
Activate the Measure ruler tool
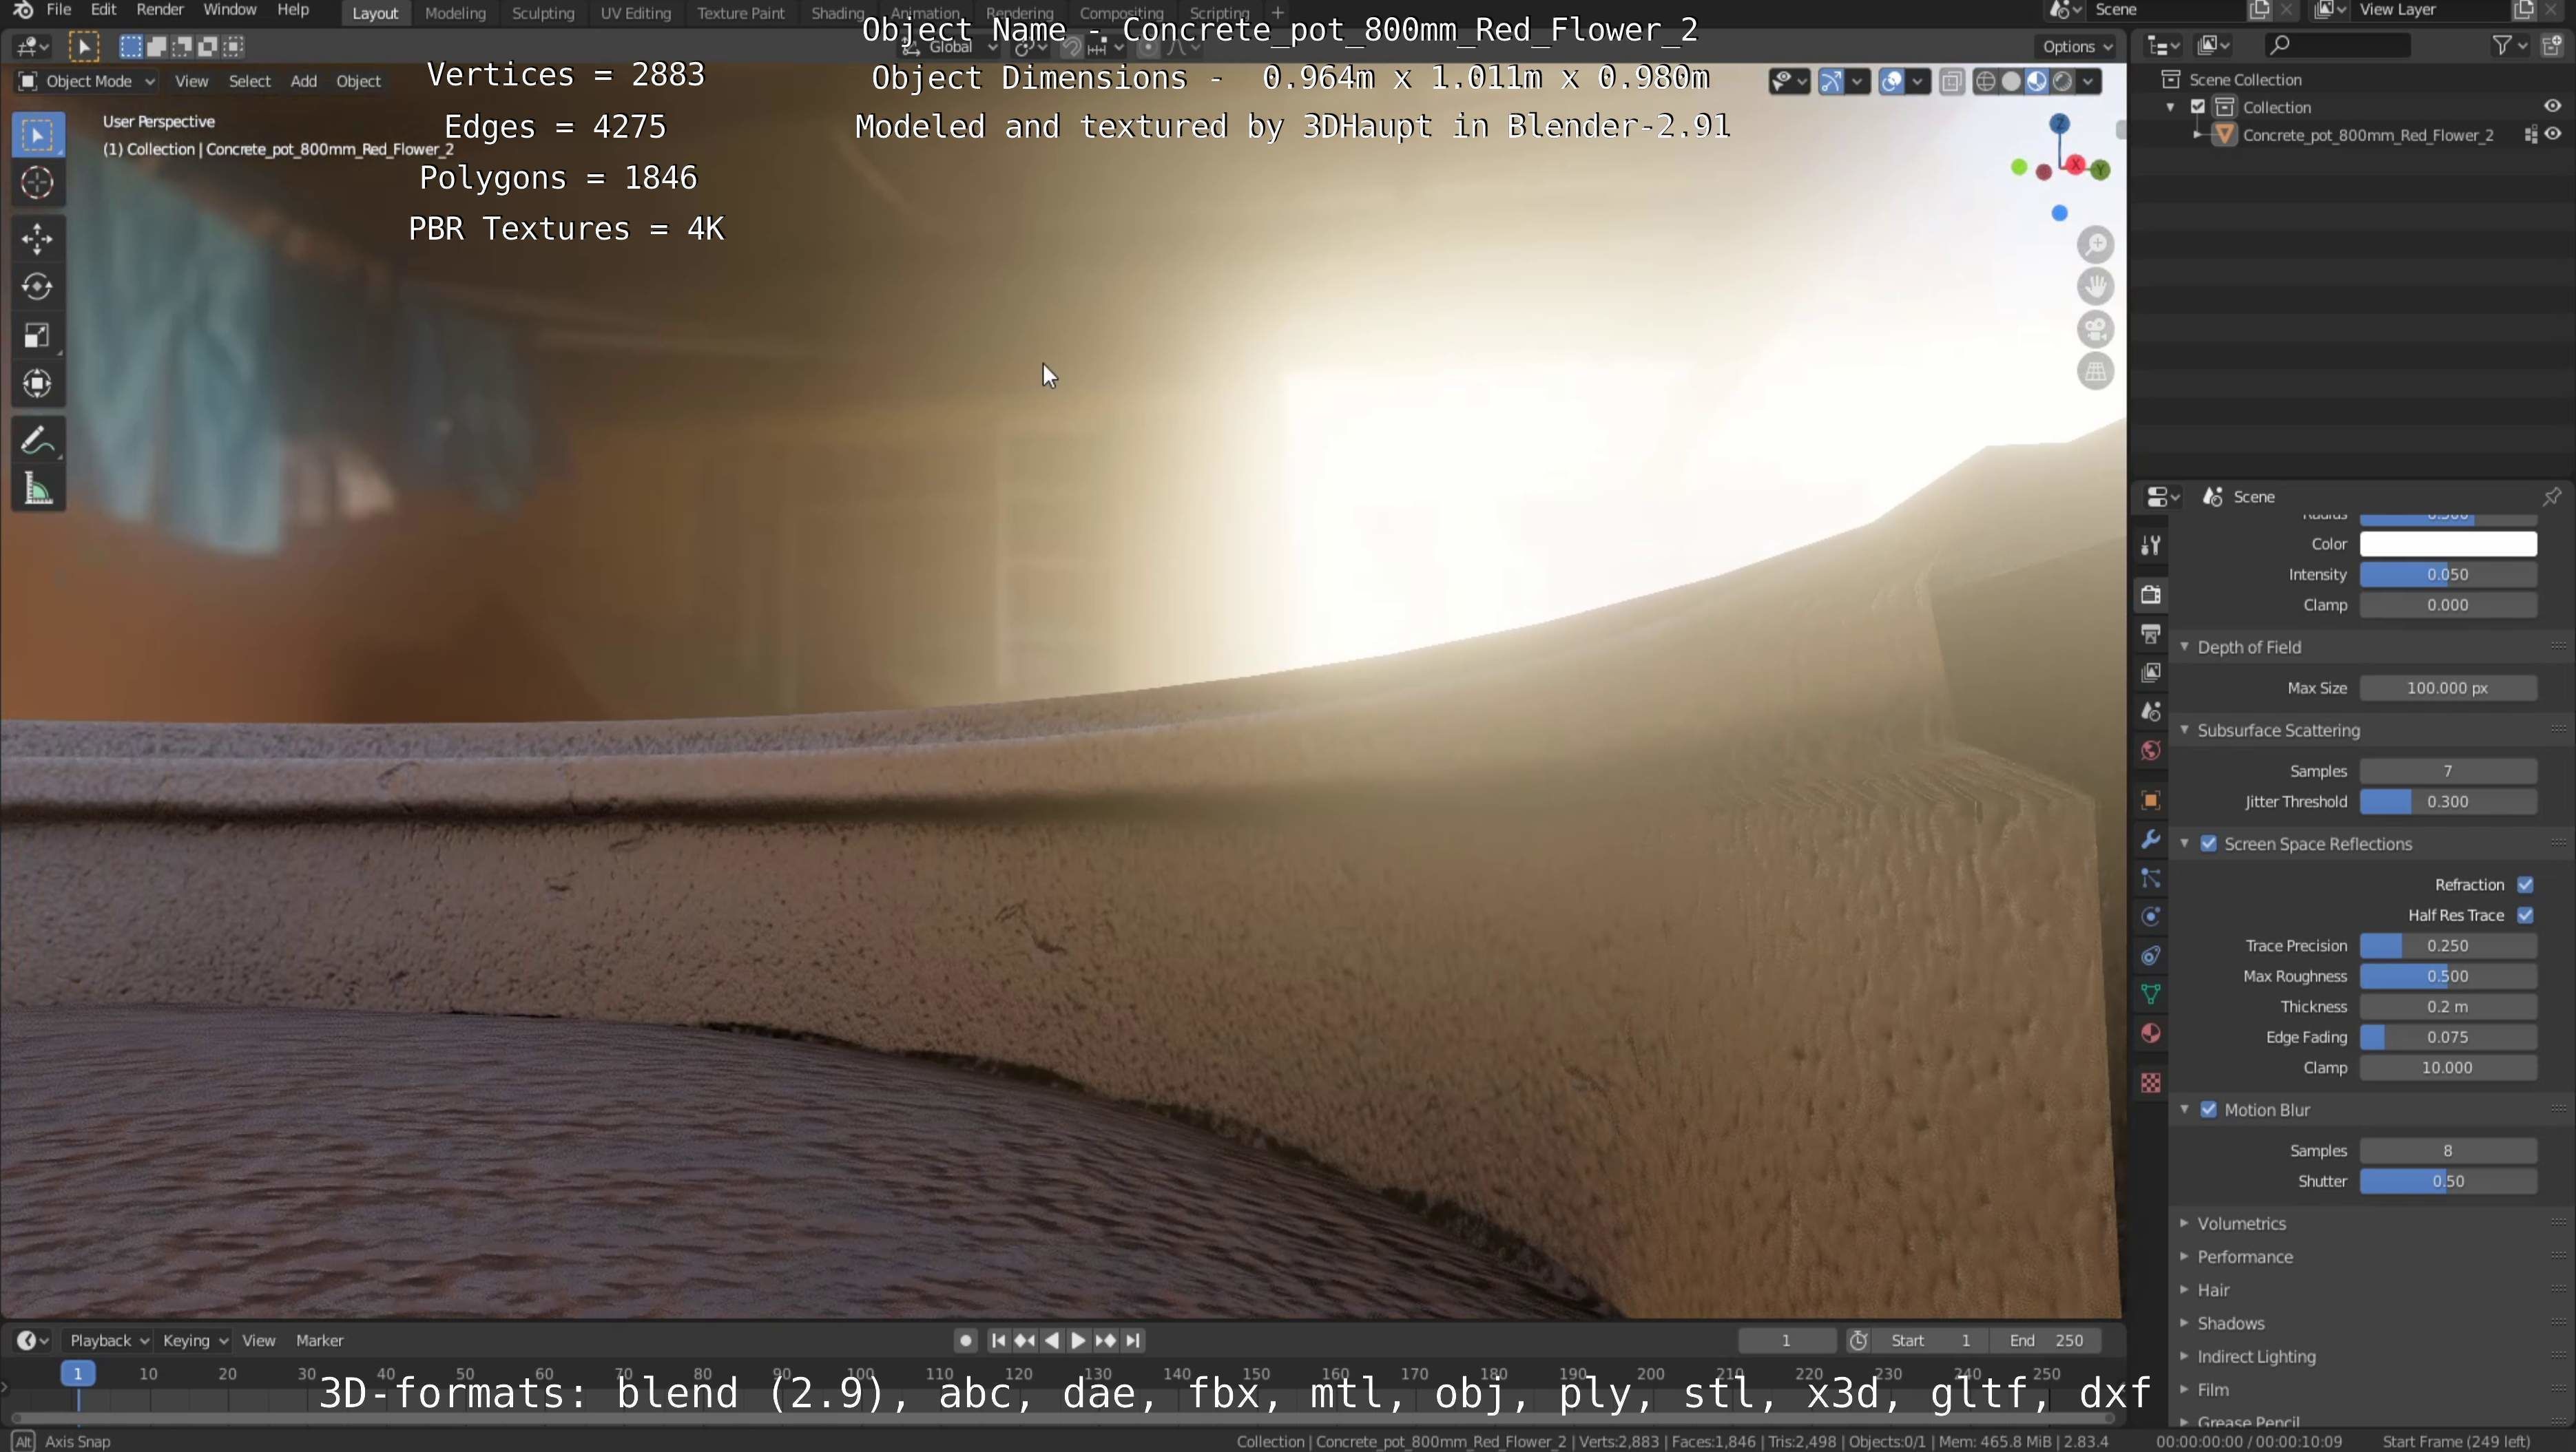point(37,490)
